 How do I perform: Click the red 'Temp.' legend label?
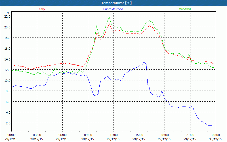[41, 9]
